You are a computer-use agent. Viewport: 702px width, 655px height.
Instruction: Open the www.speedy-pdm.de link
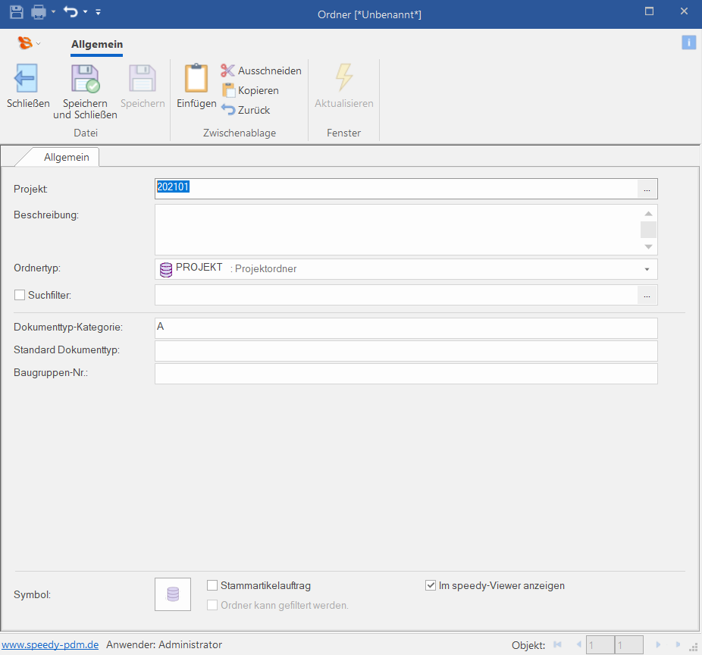50,645
